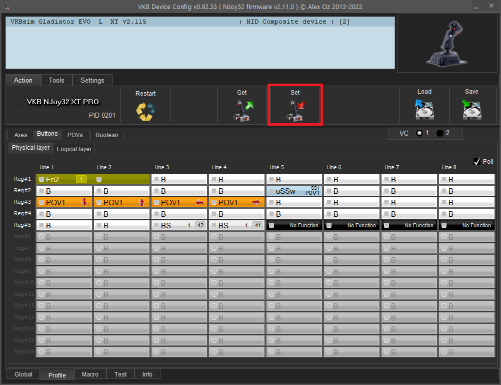Toggle checkbox of No Function Line 5
Image resolution: width=501 pixels, height=385 pixels.
(x=271, y=225)
